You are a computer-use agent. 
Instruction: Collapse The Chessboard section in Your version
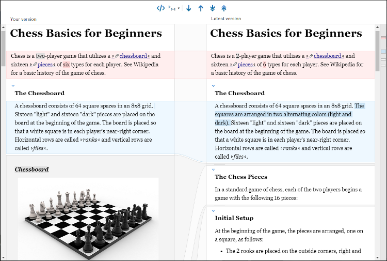click(x=13, y=86)
